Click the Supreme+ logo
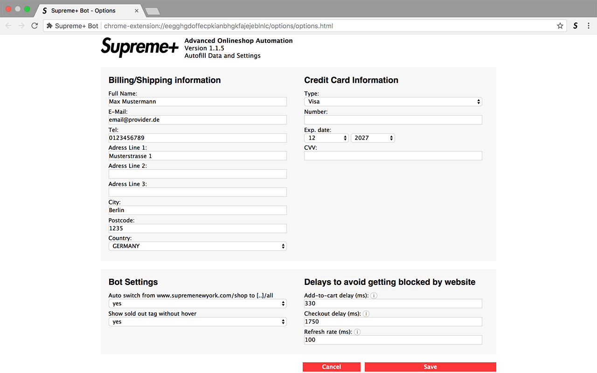Image resolution: width=597 pixels, height=373 pixels. (139, 47)
